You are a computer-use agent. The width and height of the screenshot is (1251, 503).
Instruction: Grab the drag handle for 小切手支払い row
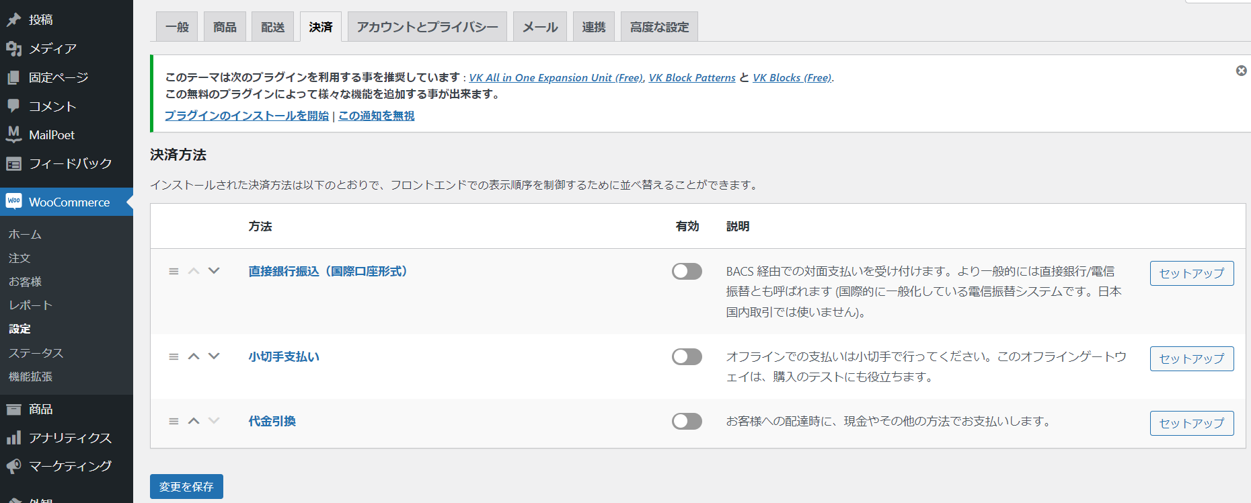click(174, 356)
